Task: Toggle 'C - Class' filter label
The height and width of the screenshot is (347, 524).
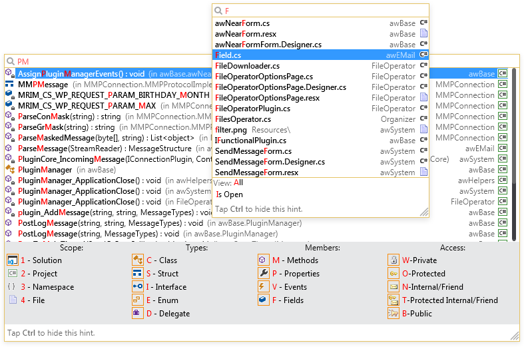Action: pos(161,260)
